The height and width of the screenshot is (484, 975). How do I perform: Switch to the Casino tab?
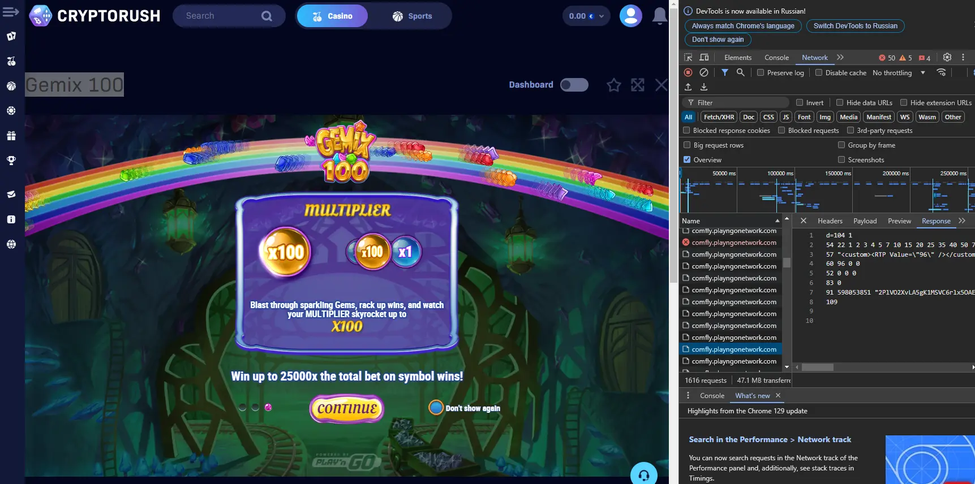point(332,16)
